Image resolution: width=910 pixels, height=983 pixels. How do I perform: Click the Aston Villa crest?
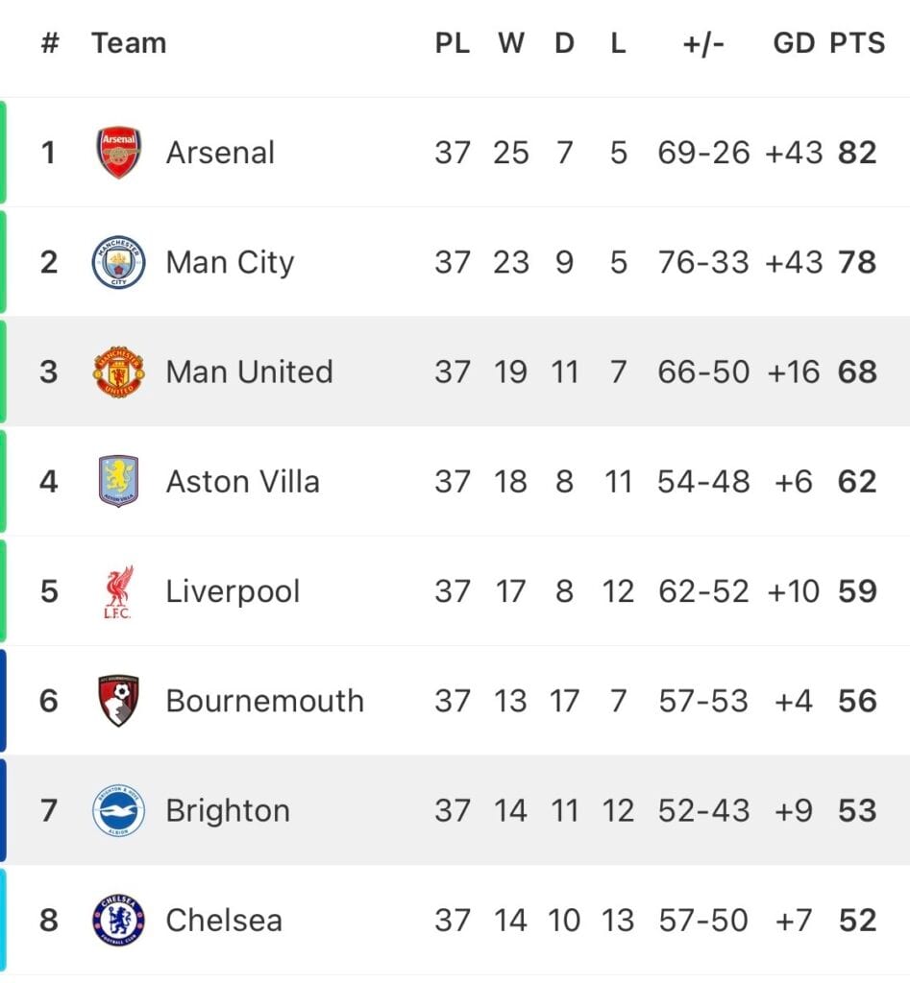(118, 481)
